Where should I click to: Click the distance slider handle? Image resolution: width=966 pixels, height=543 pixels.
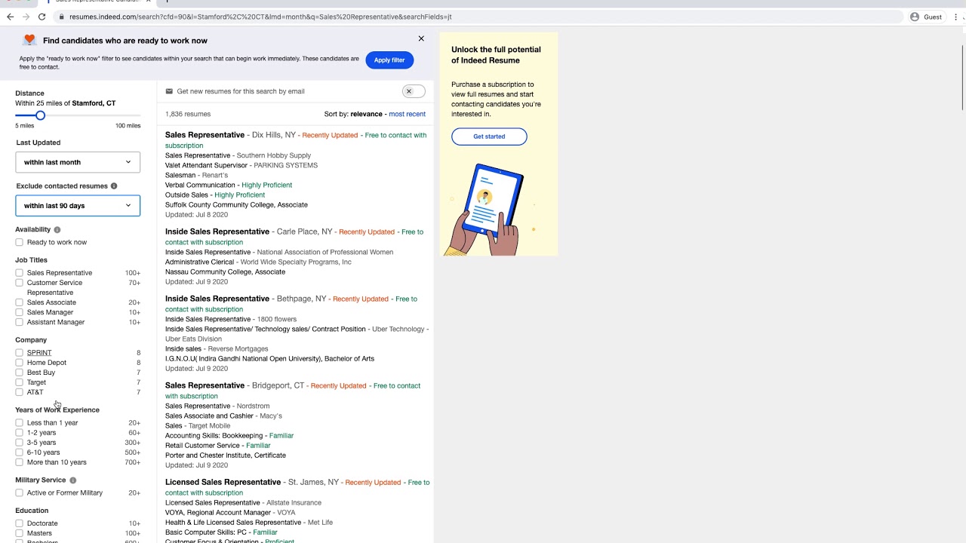(41, 115)
